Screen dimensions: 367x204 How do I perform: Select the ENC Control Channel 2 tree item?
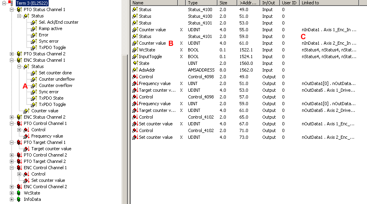point(45,187)
